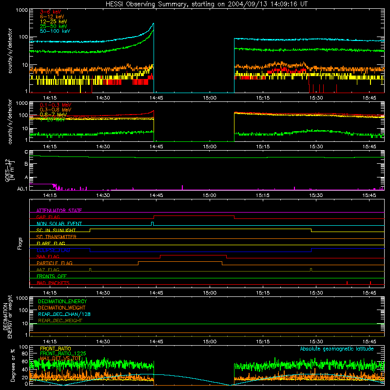
Task: Select the 3-6 keV legend label
Action: [x=50, y=12]
